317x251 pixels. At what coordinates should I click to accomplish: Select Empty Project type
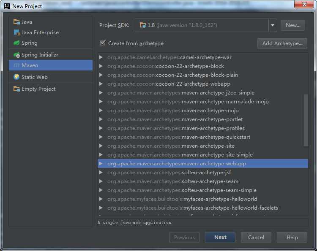tap(51, 89)
